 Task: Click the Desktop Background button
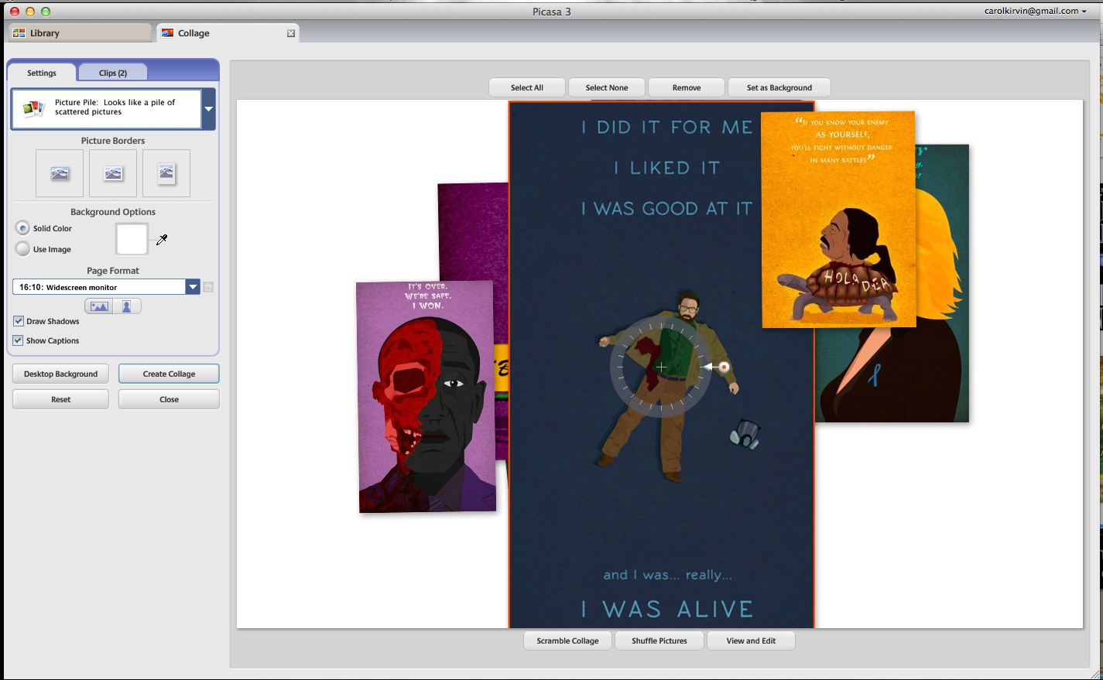tap(60, 374)
